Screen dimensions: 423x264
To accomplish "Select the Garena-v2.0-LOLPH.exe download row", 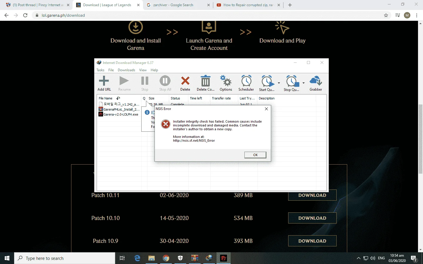I will point(119,114).
